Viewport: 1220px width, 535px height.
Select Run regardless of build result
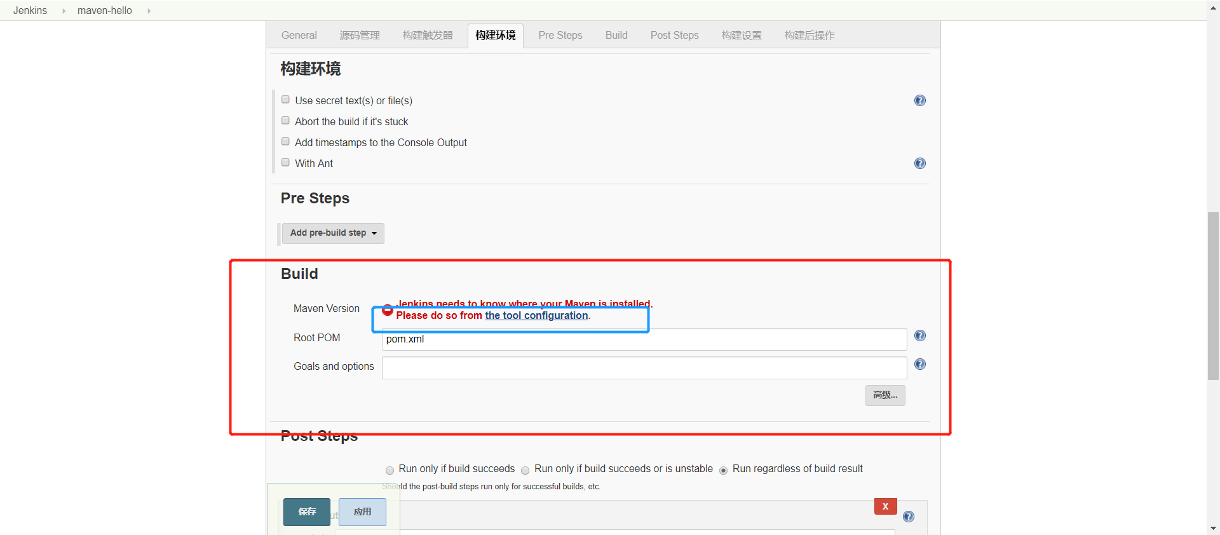(x=723, y=471)
